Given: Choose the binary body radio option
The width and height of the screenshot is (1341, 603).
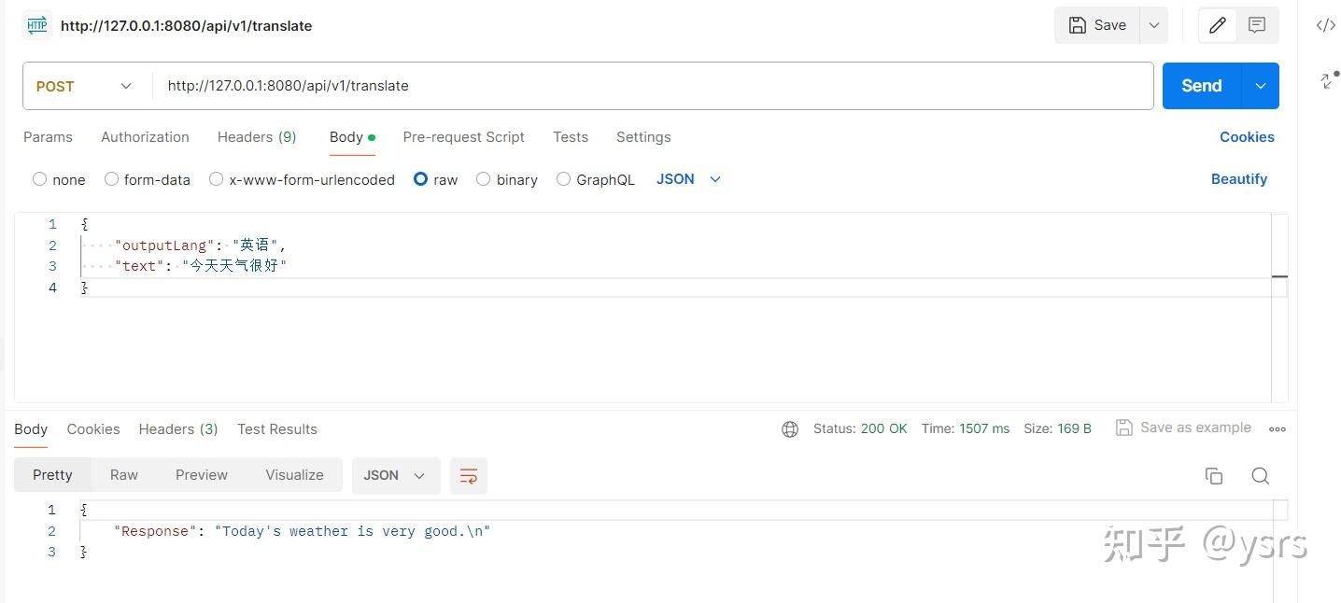Looking at the screenshot, I should [x=484, y=179].
